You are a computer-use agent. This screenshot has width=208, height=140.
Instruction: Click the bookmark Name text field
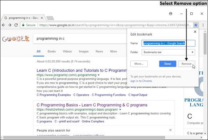pos(168,43)
